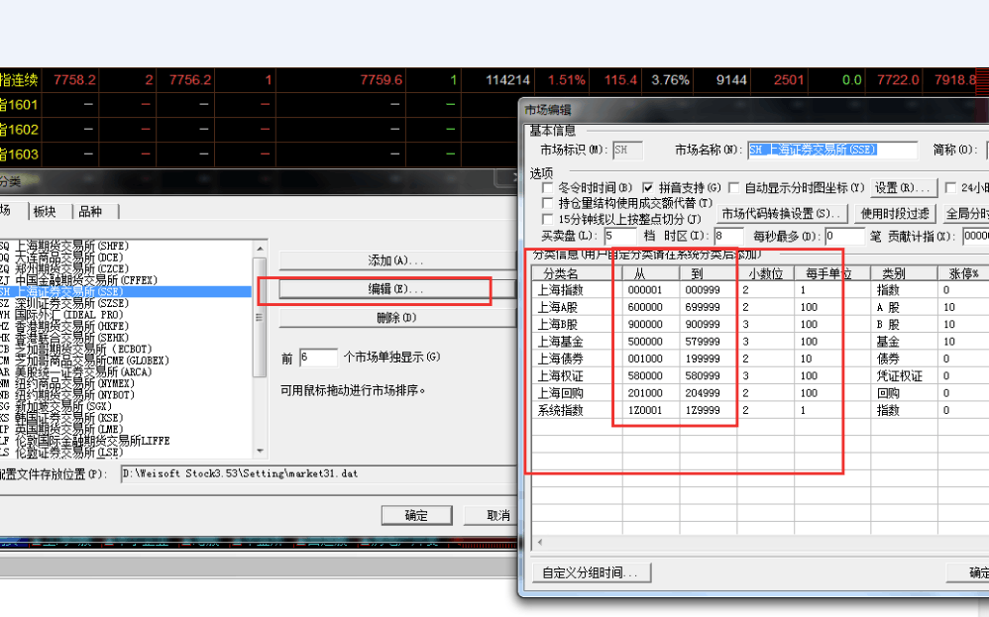Select 新加坡交易所(SGX) in list
The width and height of the screenshot is (989, 617).
coord(126,406)
